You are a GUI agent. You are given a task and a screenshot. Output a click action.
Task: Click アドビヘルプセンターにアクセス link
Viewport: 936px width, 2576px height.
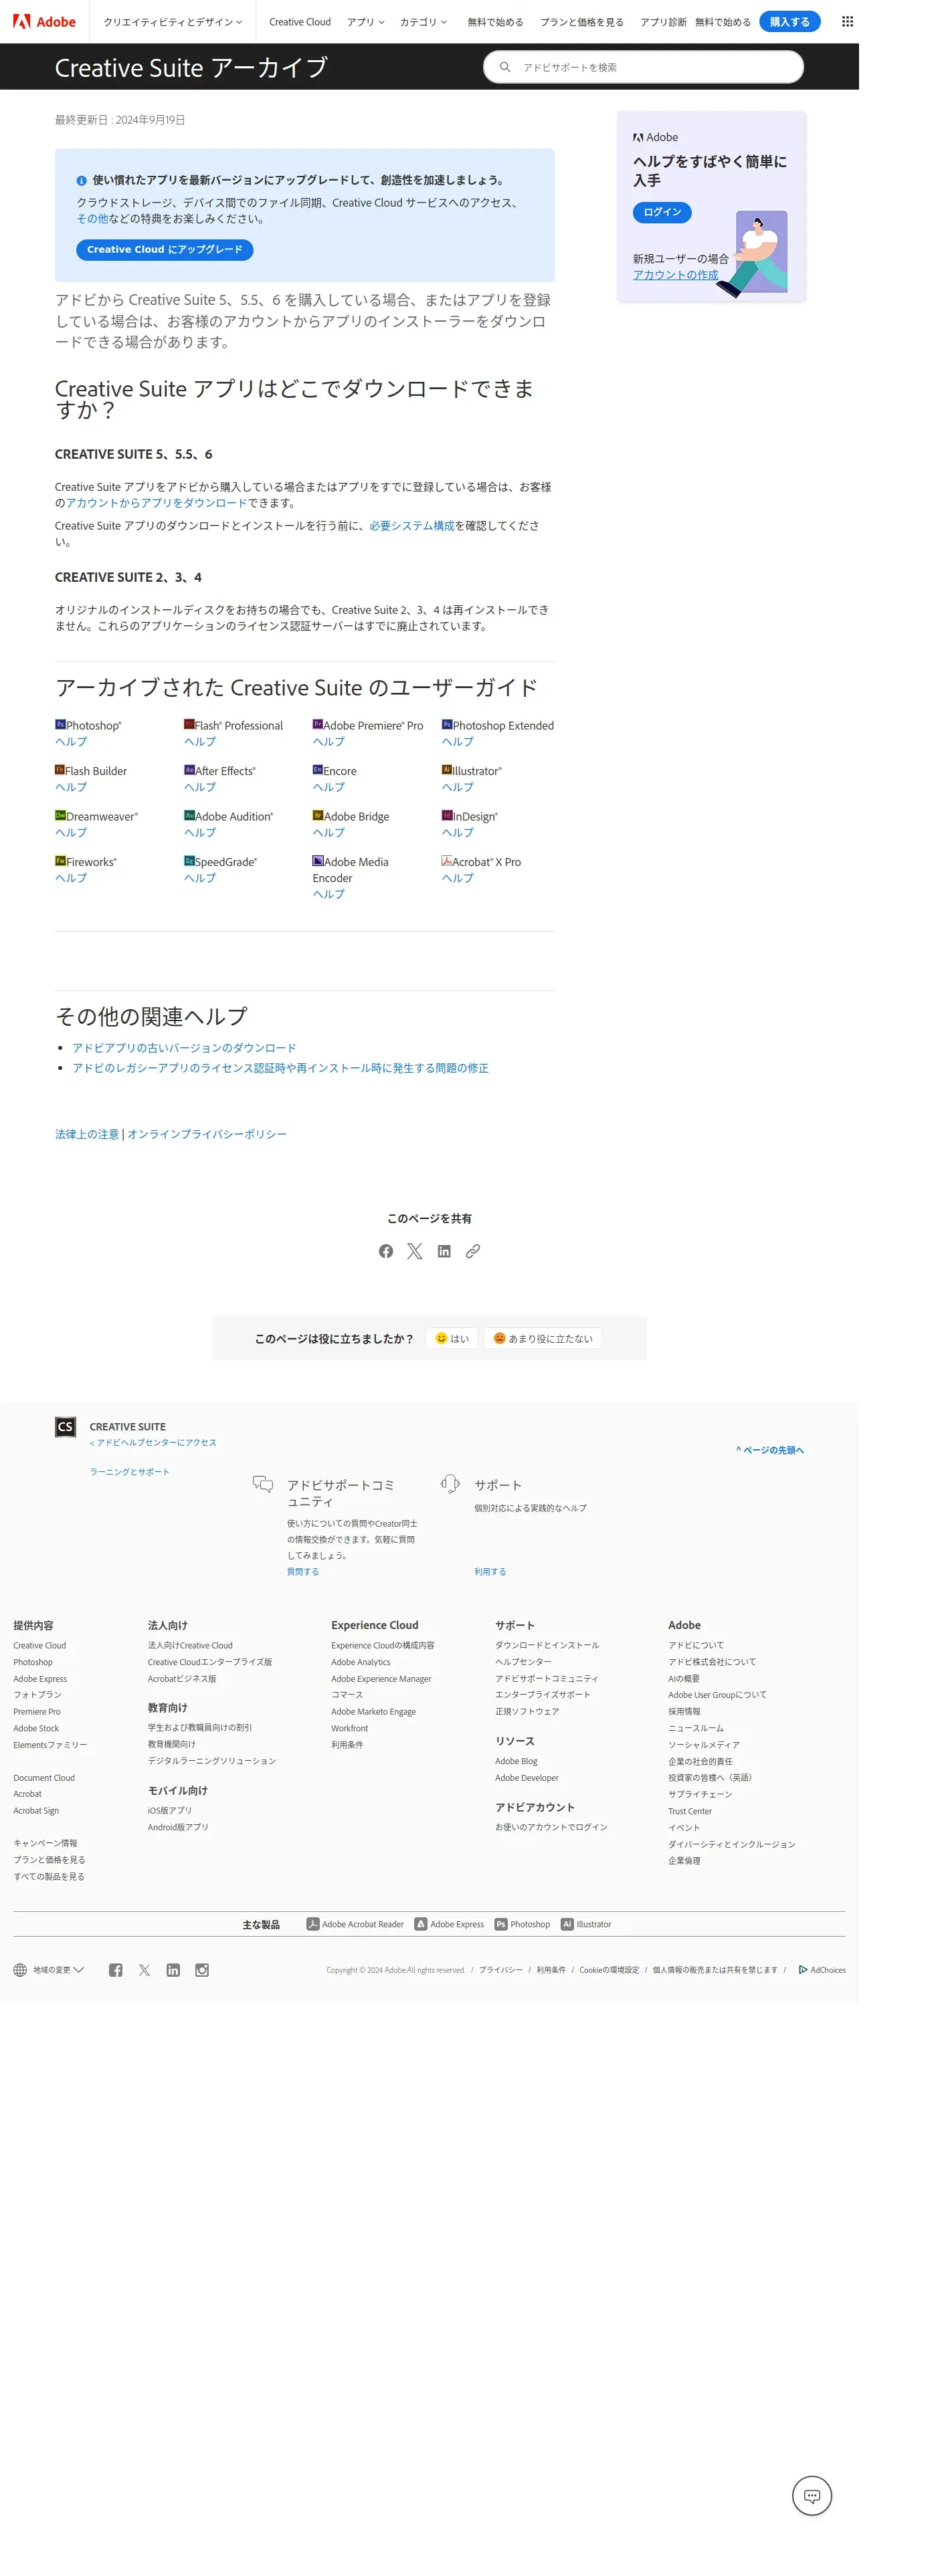(153, 1442)
